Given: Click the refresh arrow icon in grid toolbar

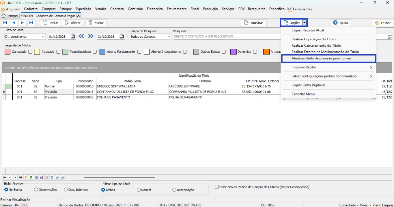Looking at the screenshot, I should (x=52, y=177).
